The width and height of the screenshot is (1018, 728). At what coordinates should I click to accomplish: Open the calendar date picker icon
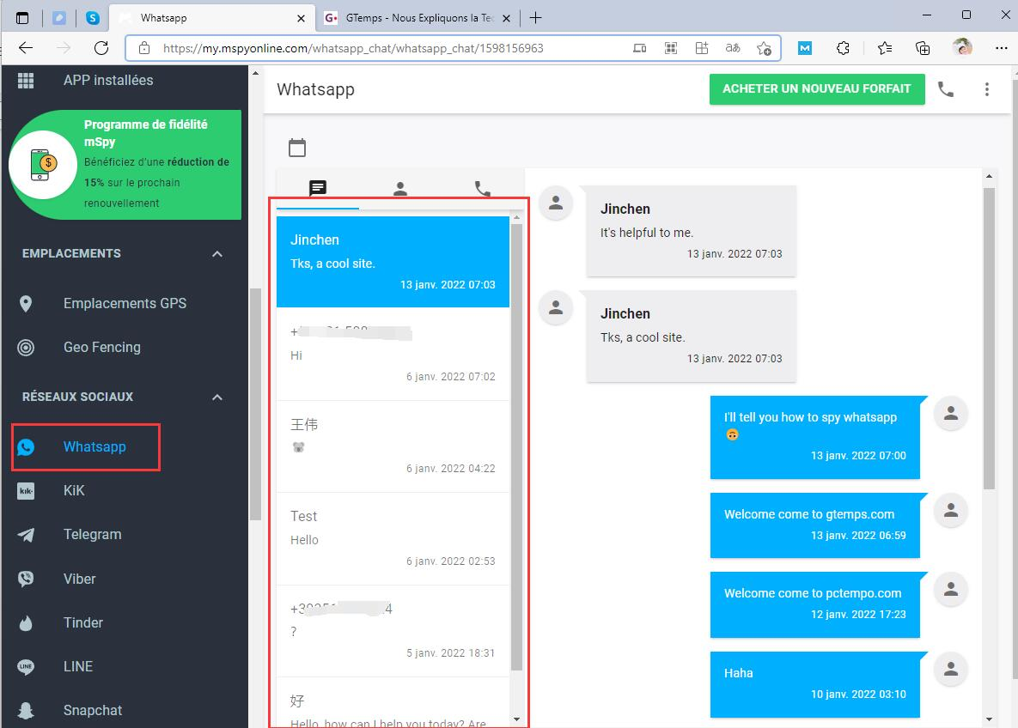pyautogui.click(x=296, y=148)
